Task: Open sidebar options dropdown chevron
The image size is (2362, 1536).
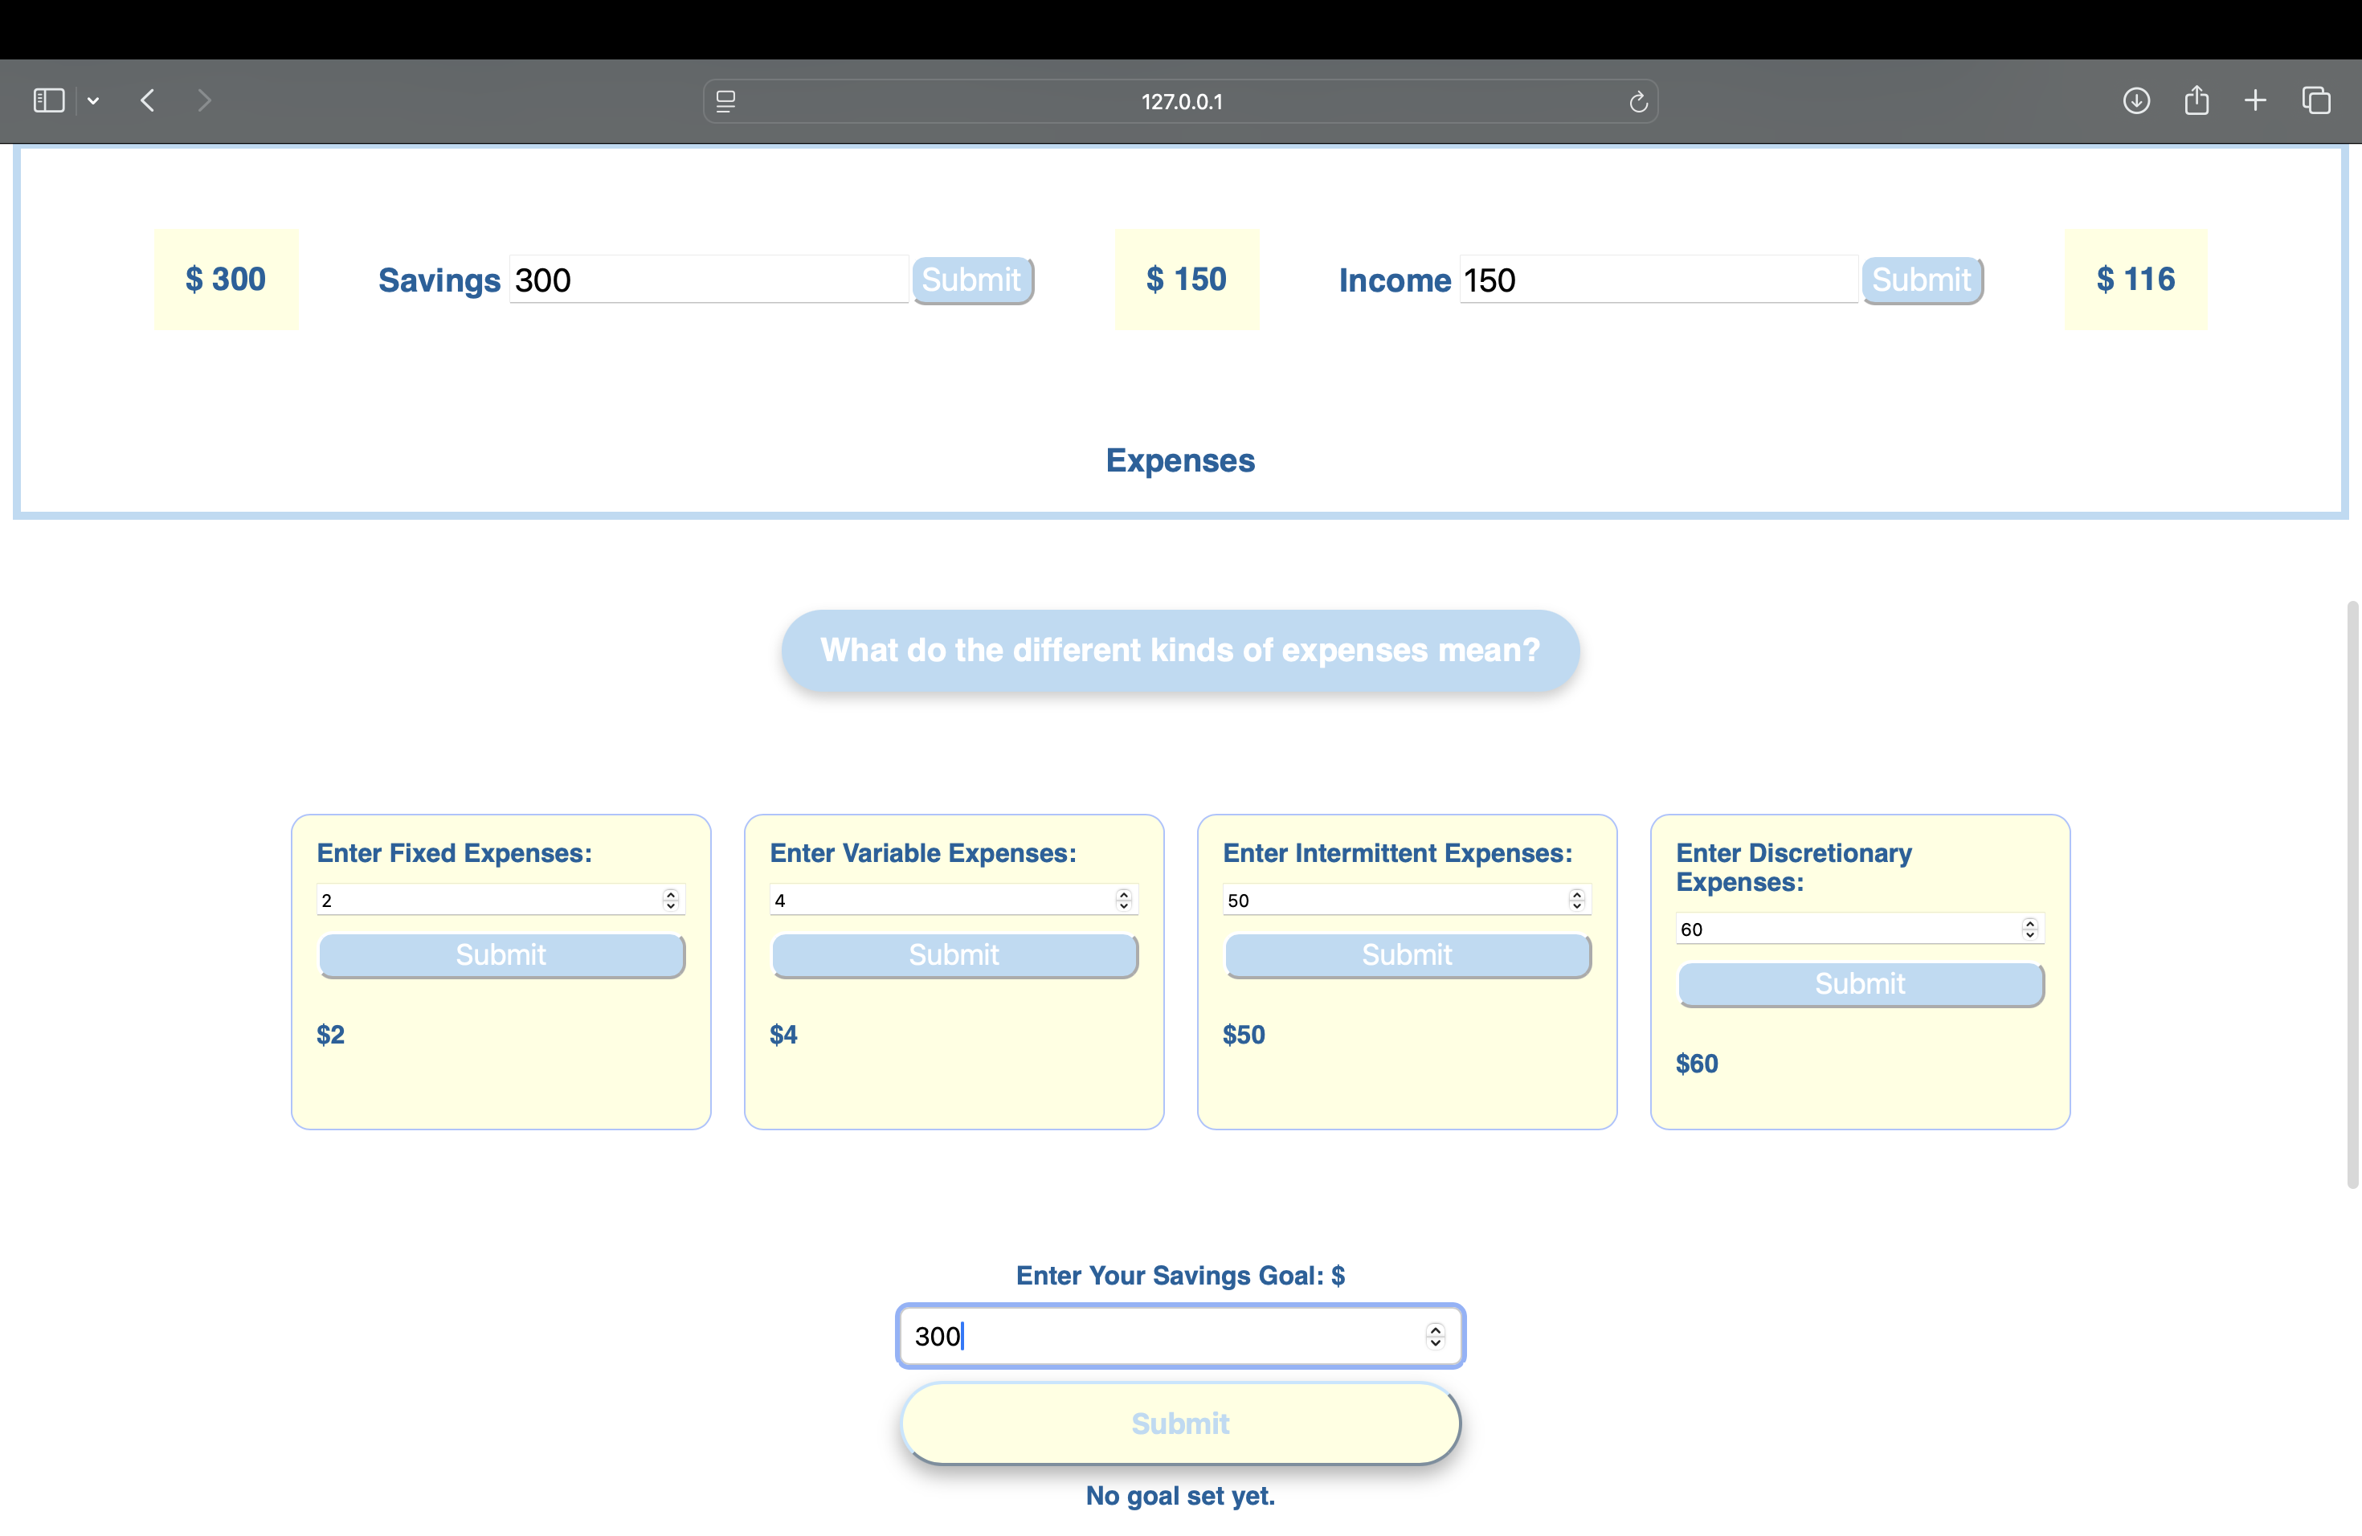Action: (93, 100)
